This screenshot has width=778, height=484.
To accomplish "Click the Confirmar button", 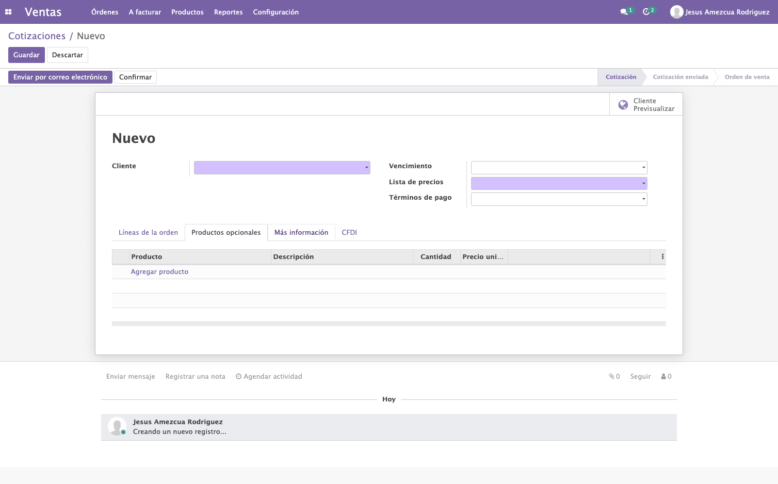I will tap(135, 77).
